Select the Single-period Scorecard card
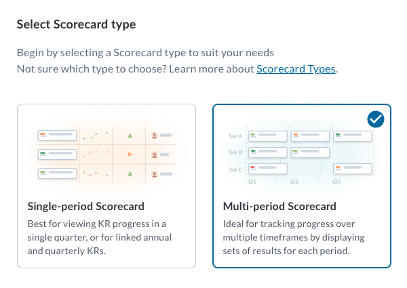Viewport: 407px width, 288px height. pyautogui.click(x=106, y=186)
